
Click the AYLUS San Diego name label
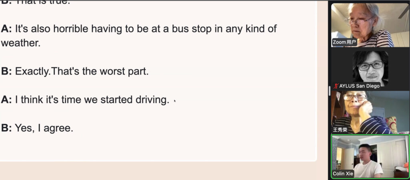[359, 86]
